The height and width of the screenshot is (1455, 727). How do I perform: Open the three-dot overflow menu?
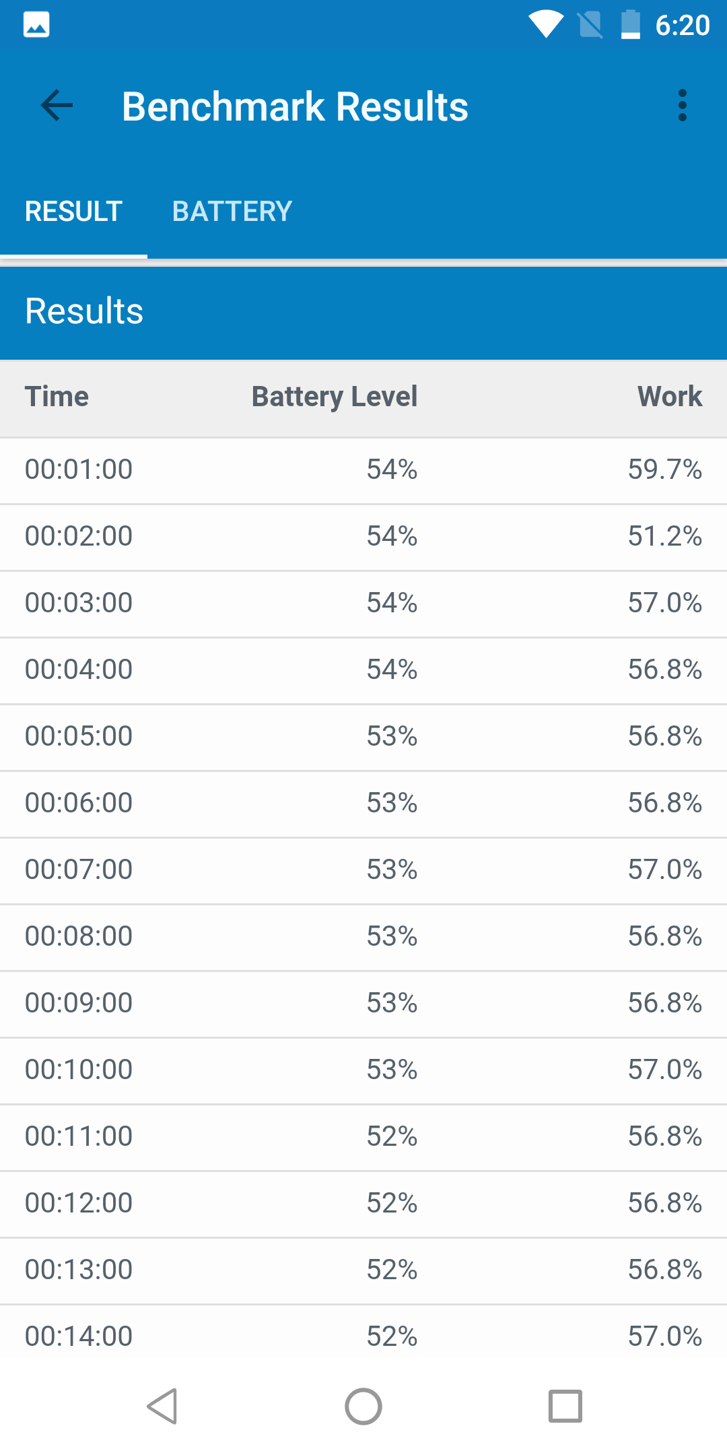point(682,106)
